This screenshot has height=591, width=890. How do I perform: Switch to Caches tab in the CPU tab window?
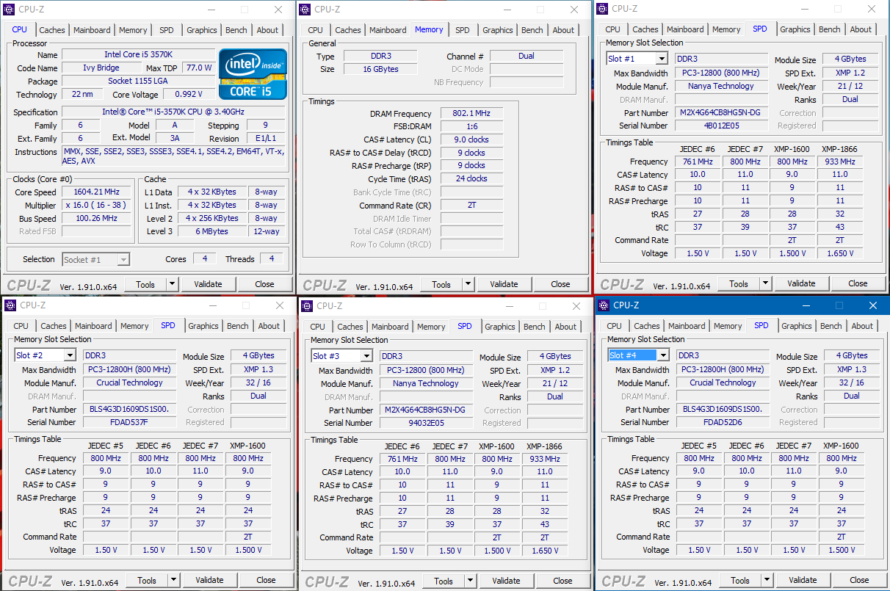pyautogui.click(x=52, y=30)
